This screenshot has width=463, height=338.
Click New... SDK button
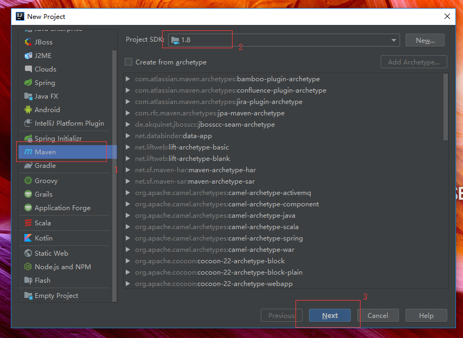(x=425, y=40)
